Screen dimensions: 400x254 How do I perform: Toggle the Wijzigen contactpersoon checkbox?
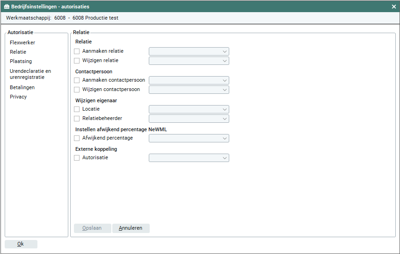tap(77, 90)
